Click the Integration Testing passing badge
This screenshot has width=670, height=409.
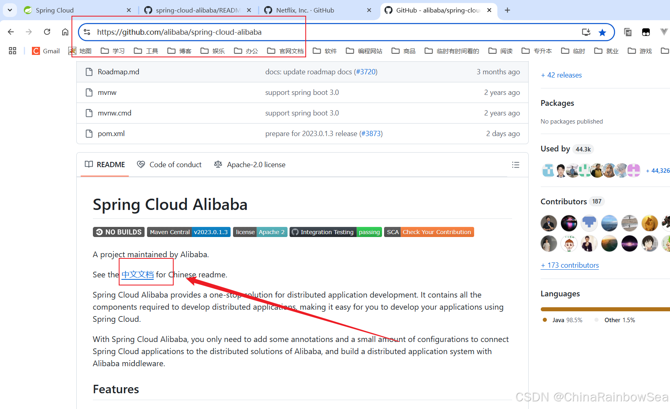click(336, 232)
